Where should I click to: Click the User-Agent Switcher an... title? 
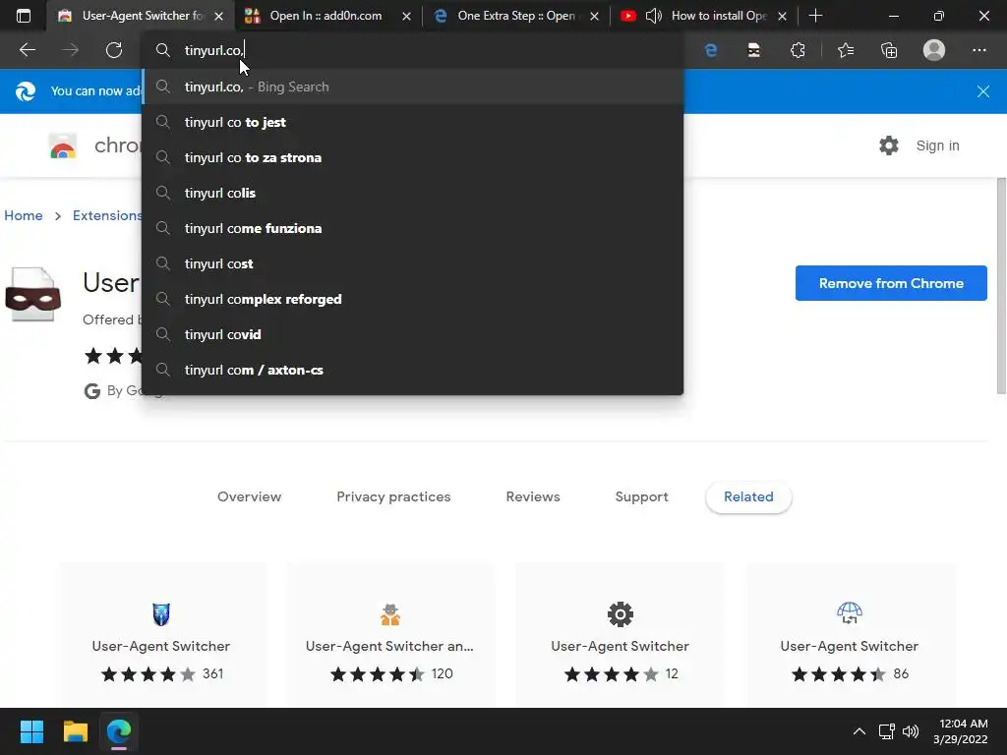click(389, 646)
